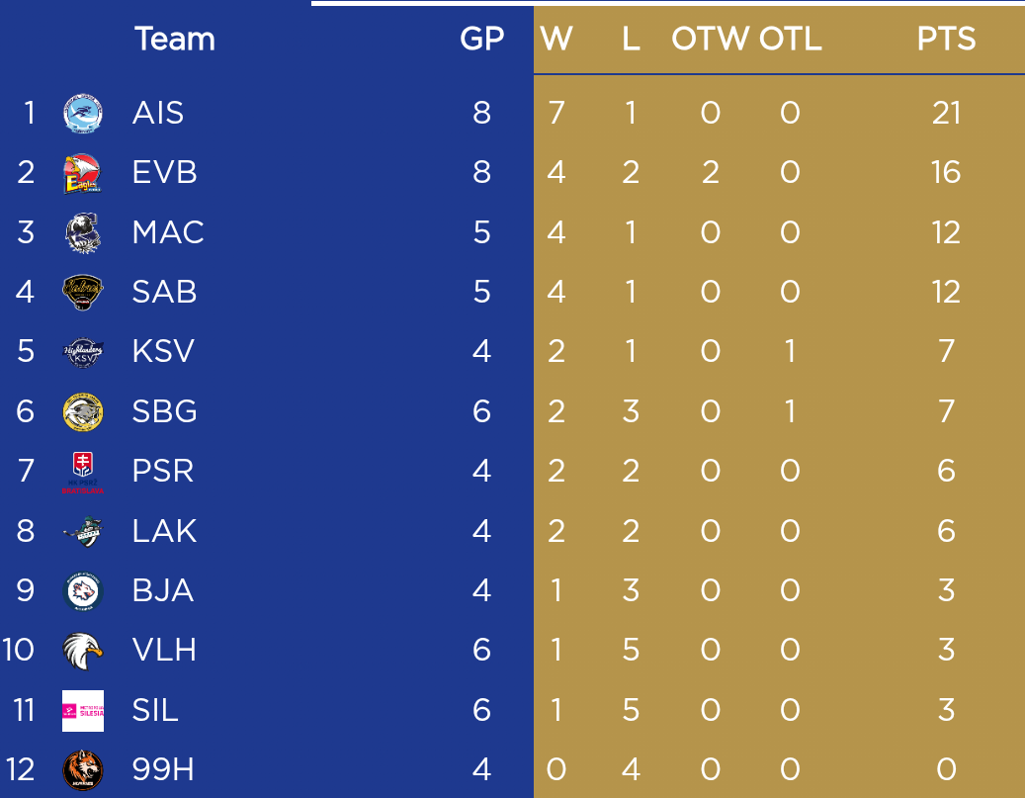Select the OTL column header
This screenshot has width=1025, height=798.
[791, 39]
